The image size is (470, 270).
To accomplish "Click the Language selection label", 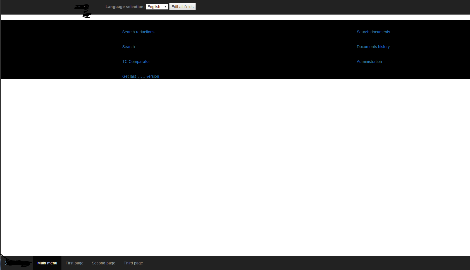I will [x=125, y=6].
